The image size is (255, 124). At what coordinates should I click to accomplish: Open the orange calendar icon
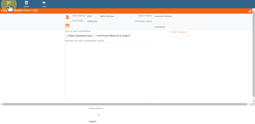click(67, 26)
